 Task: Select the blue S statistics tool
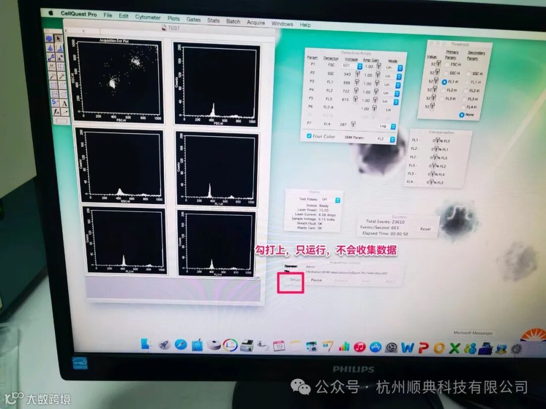coord(55,102)
